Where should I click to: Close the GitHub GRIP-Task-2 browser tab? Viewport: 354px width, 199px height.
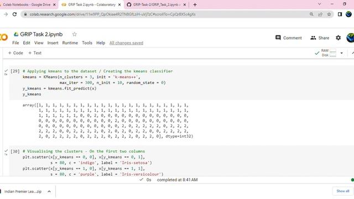(x=184, y=4)
